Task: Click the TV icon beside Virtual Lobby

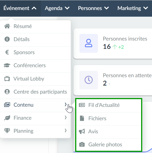Action: tap(7, 79)
